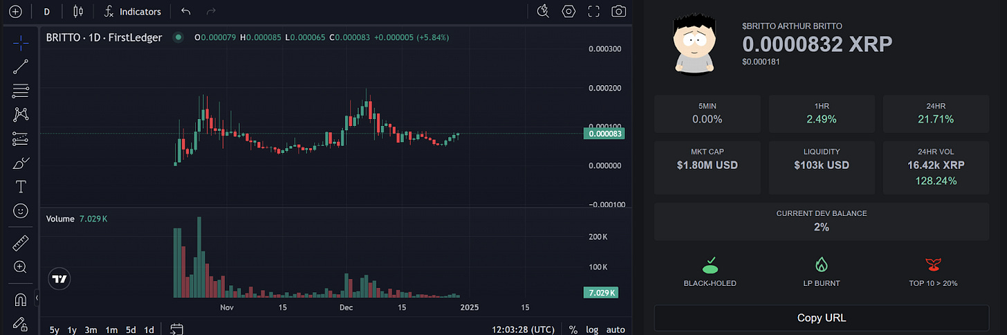Select the forecasting and measurement tool
This screenshot has height=335, width=1007.
click(21, 138)
